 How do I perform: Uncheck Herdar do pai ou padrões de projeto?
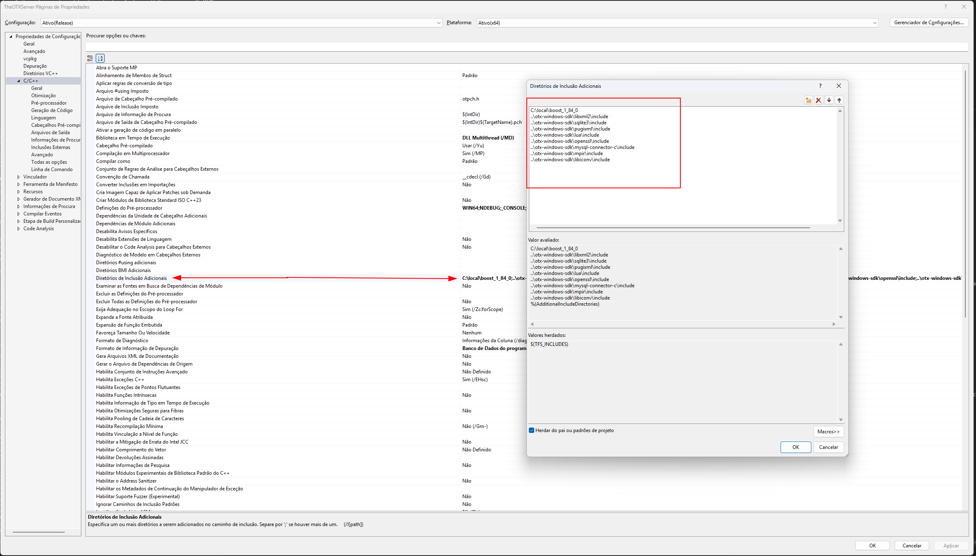[532, 430]
